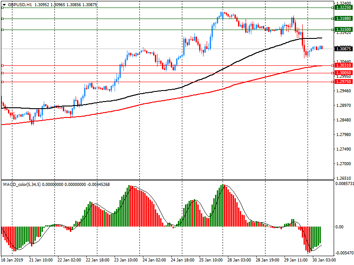
Task: Click left handle of the 1.30310 red line
Action: 2,65
